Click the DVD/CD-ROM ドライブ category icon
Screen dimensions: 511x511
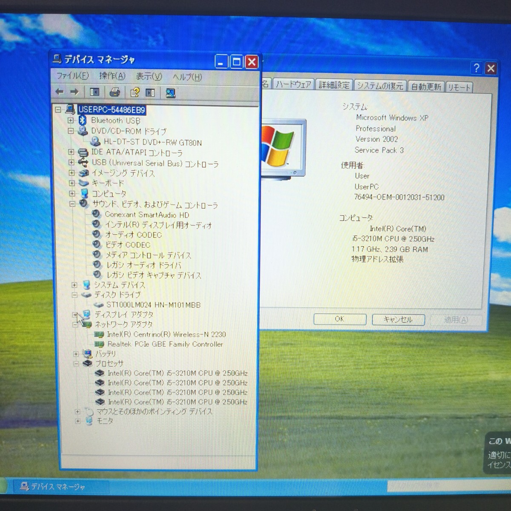[83, 131]
